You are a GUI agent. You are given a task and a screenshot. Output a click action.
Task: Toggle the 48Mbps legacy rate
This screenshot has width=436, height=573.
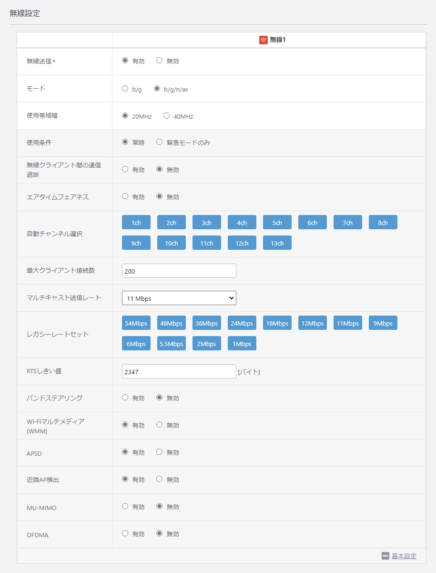point(172,323)
